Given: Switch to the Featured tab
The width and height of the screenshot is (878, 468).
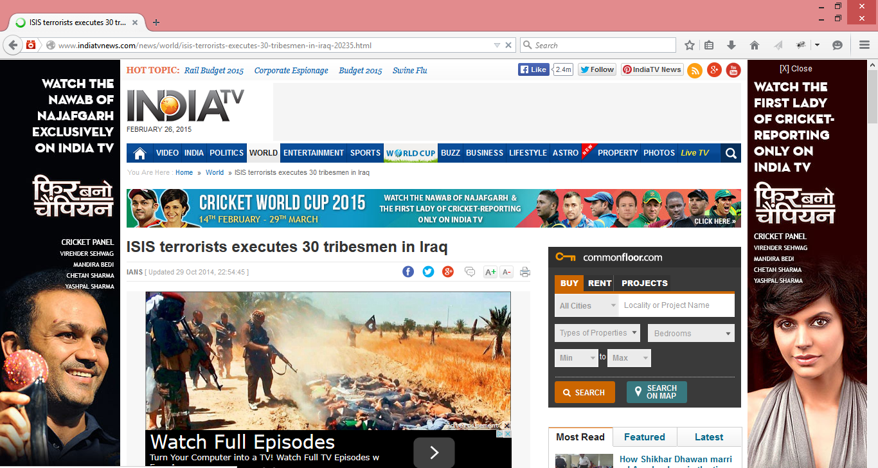Looking at the screenshot, I should tap(645, 437).
